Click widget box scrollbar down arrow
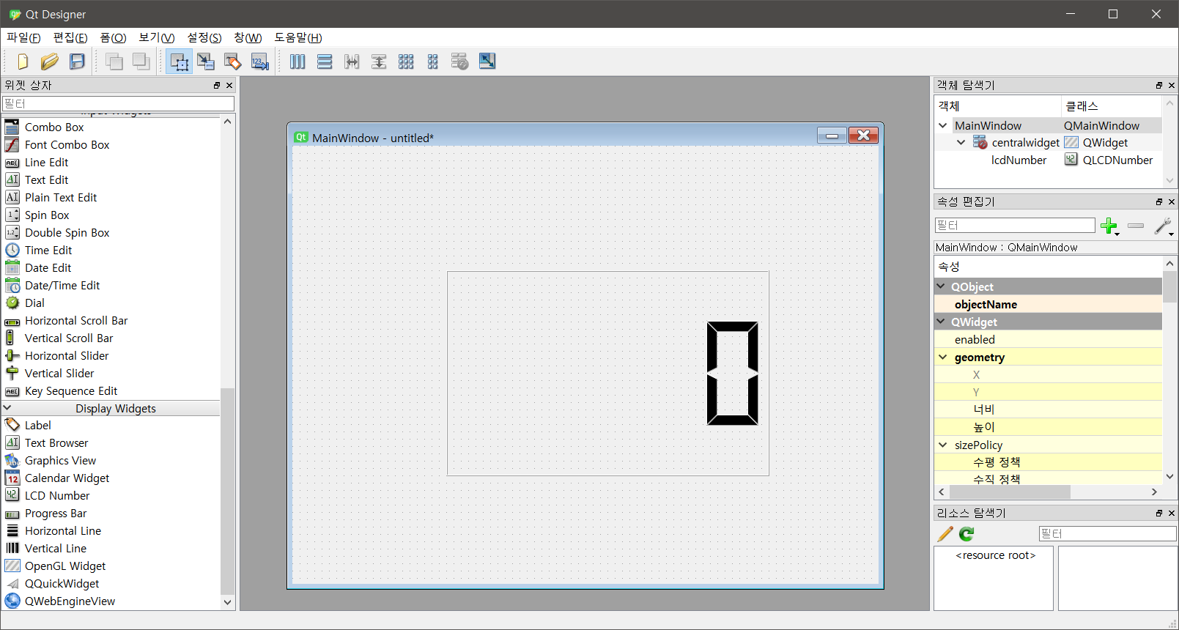Screen dimensions: 1179x630 point(228,602)
